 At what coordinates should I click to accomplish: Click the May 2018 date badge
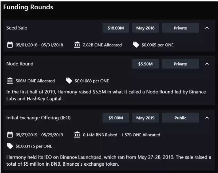[145, 28]
